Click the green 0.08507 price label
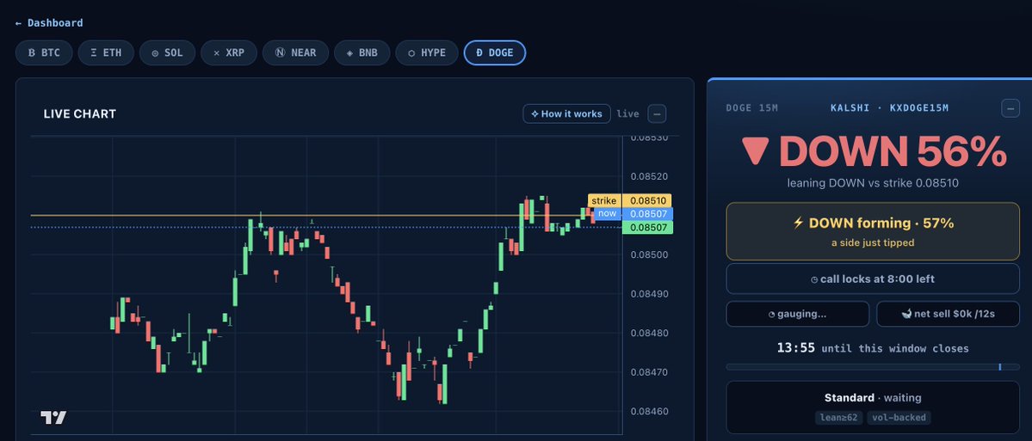 pyautogui.click(x=647, y=228)
